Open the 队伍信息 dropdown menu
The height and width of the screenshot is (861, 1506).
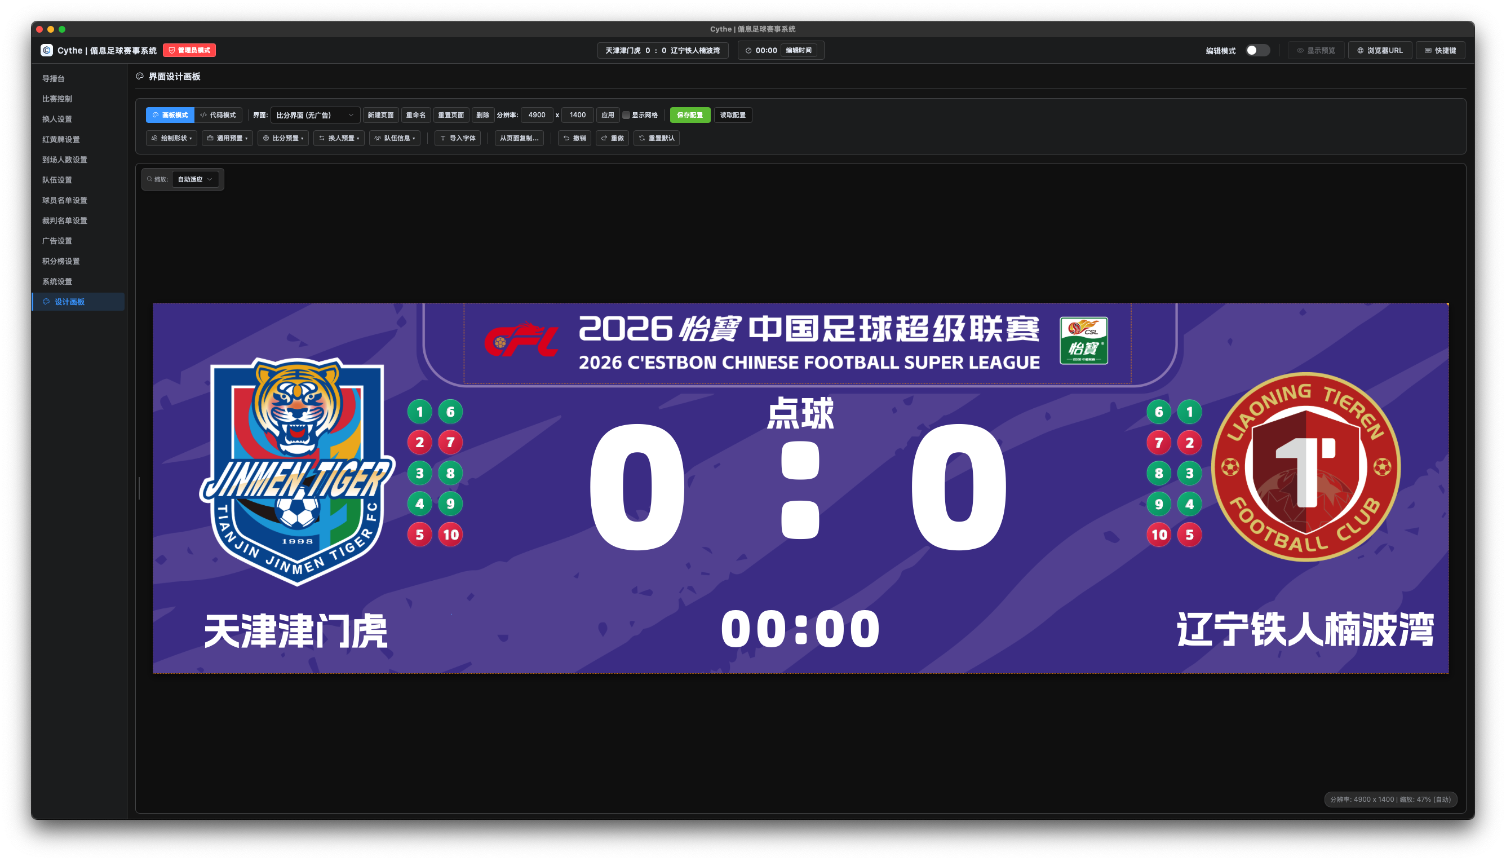point(395,138)
